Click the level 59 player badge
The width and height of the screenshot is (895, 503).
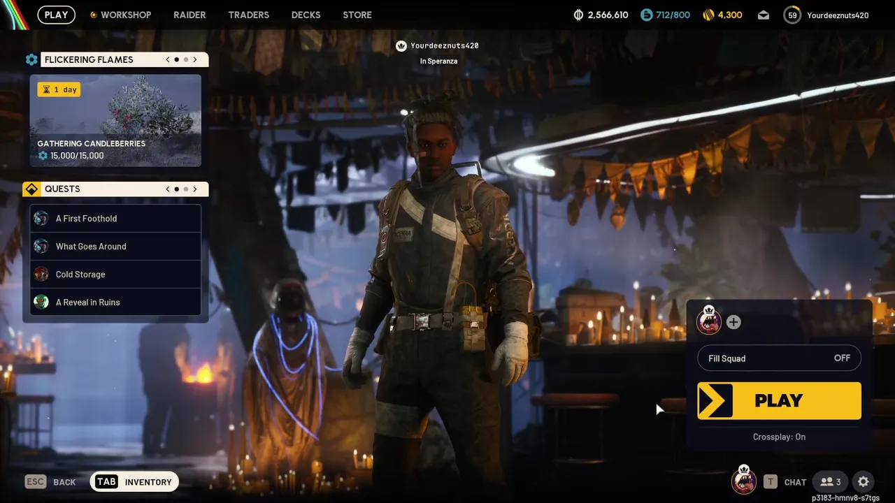792,15
